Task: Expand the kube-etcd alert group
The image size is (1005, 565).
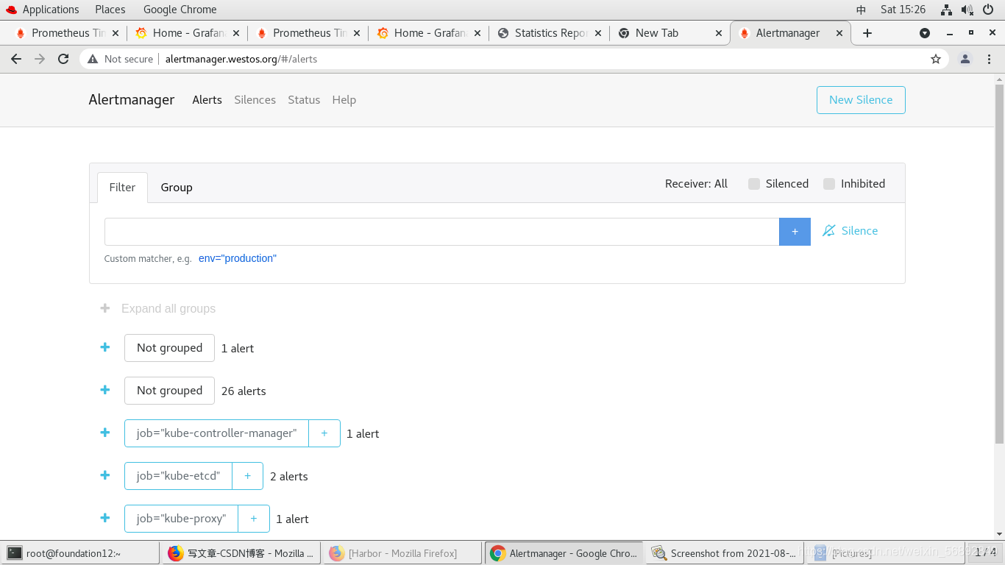Action: pos(105,475)
